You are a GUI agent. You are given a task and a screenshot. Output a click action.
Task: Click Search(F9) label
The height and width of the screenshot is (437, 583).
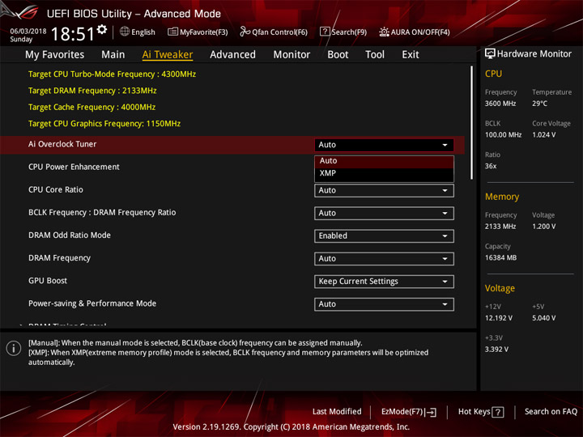pos(349,32)
